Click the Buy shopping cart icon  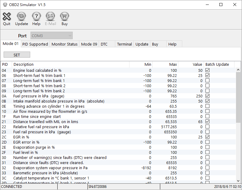coord(65,16)
